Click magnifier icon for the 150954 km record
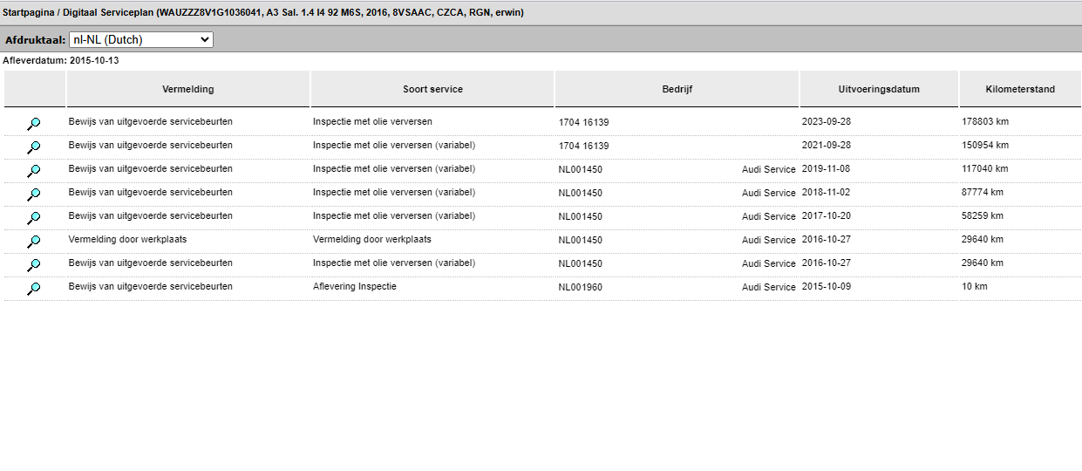 point(34,147)
